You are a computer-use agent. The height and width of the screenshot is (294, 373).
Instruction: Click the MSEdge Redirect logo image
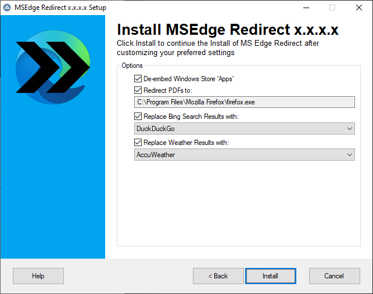(53, 67)
